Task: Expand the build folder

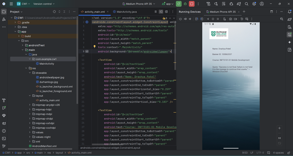Action: point(19,36)
